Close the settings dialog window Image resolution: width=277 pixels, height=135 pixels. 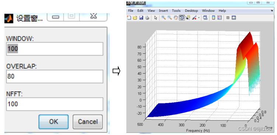click(94, 17)
